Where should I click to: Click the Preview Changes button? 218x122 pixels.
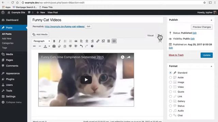(202, 27)
